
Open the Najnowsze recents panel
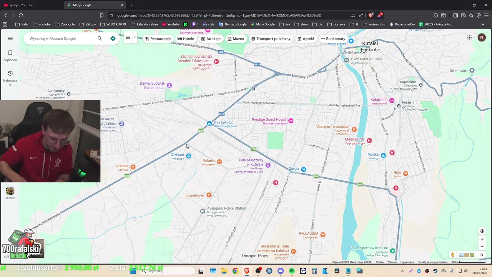point(10,78)
